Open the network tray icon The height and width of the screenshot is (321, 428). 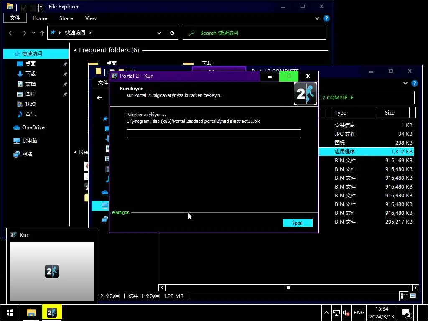pyautogui.click(x=336, y=313)
